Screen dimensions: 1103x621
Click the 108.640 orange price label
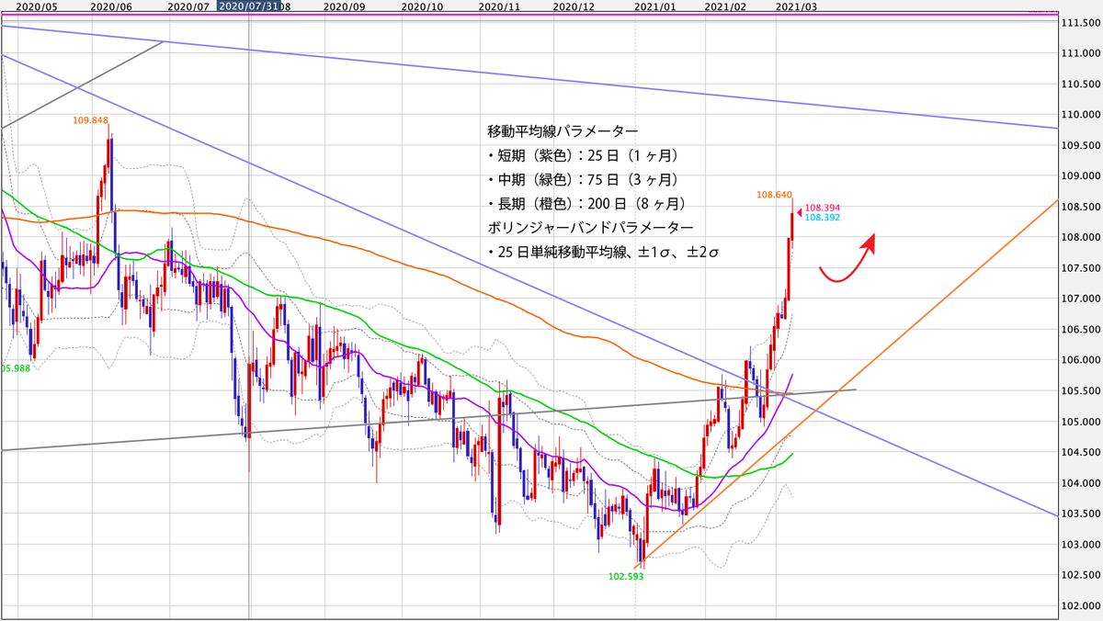click(x=775, y=195)
